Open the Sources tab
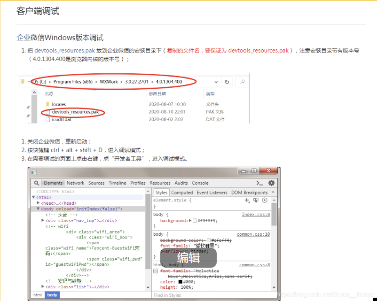The height and width of the screenshot is (301, 377). [96, 183]
